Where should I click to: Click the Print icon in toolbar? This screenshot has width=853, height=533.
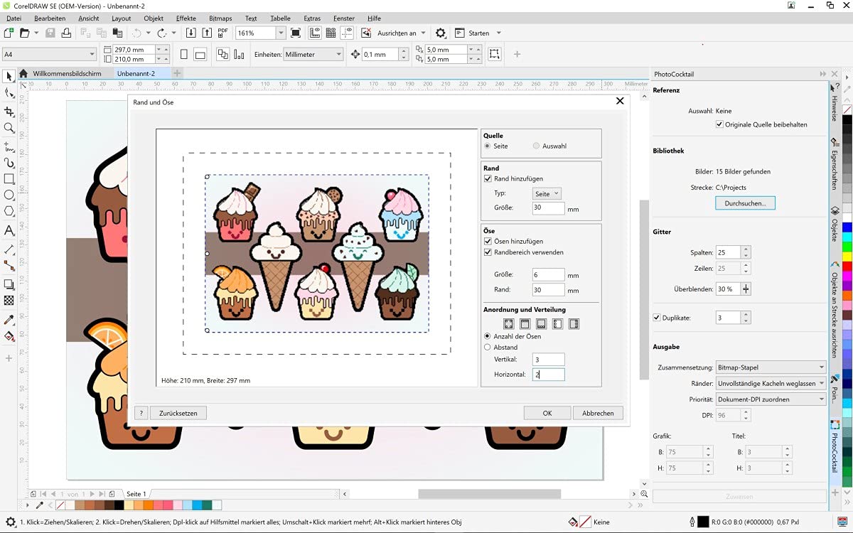coord(66,33)
